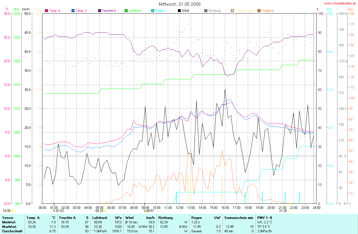Select the Helligkeit legend label
358x234 pixels.
click(x=268, y=11)
